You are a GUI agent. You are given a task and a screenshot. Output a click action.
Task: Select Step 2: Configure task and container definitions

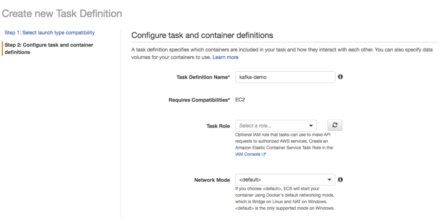[x=48, y=48]
